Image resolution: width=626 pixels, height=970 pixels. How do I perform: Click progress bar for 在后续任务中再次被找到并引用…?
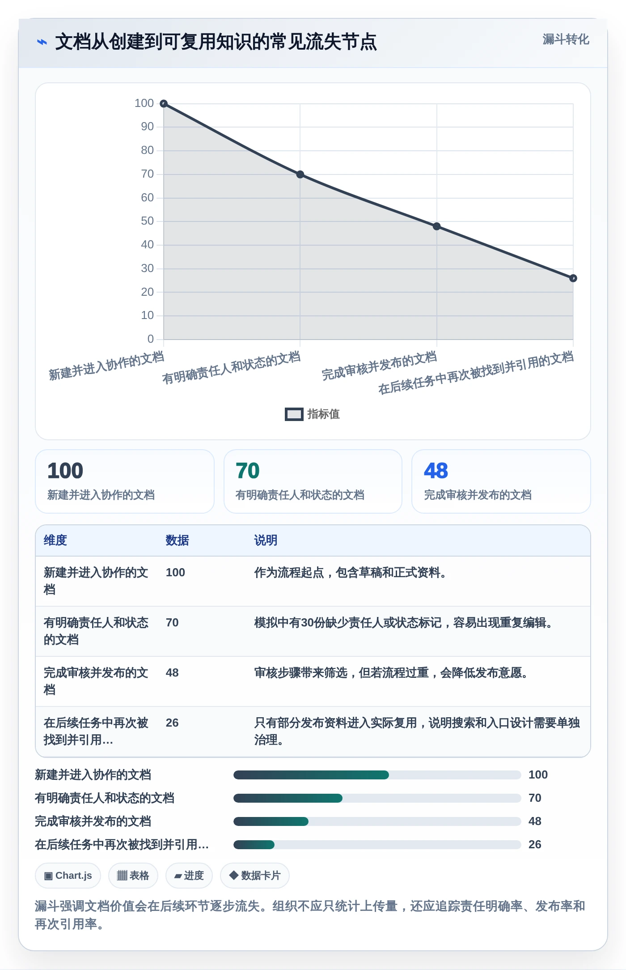(x=377, y=845)
